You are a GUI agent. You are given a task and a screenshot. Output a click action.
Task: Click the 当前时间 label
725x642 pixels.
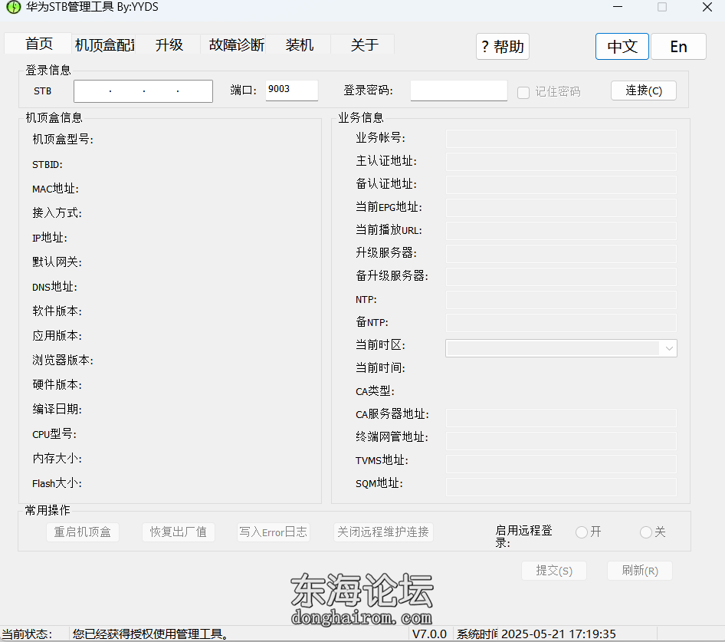[x=380, y=368]
